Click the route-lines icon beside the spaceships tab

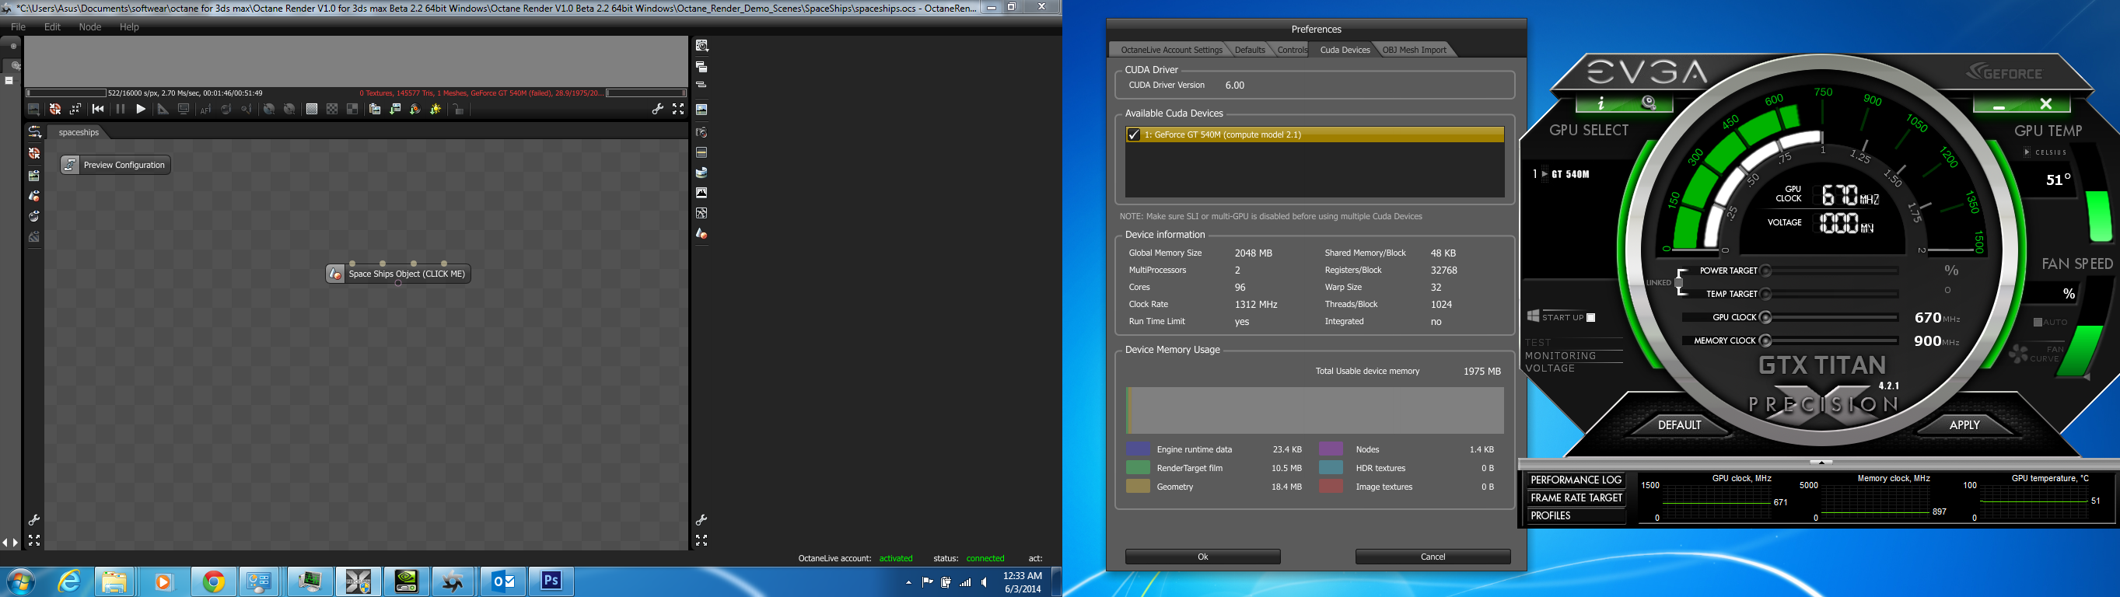[33, 131]
